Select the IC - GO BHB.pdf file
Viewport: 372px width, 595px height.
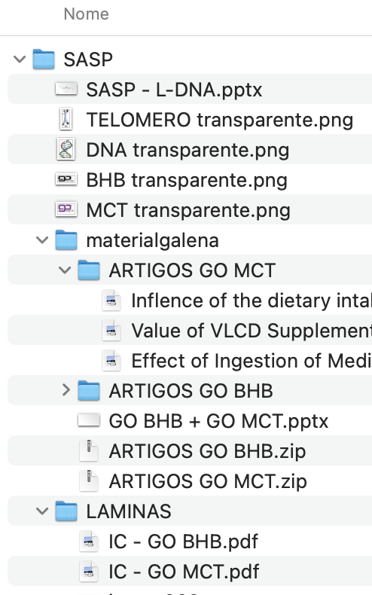pyautogui.click(x=190, y=541)
